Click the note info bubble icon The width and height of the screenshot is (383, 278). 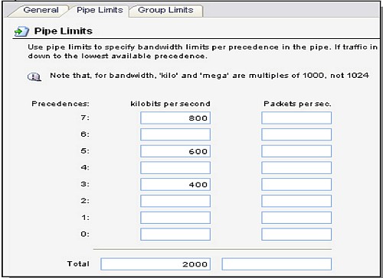(x=34, y=76)
